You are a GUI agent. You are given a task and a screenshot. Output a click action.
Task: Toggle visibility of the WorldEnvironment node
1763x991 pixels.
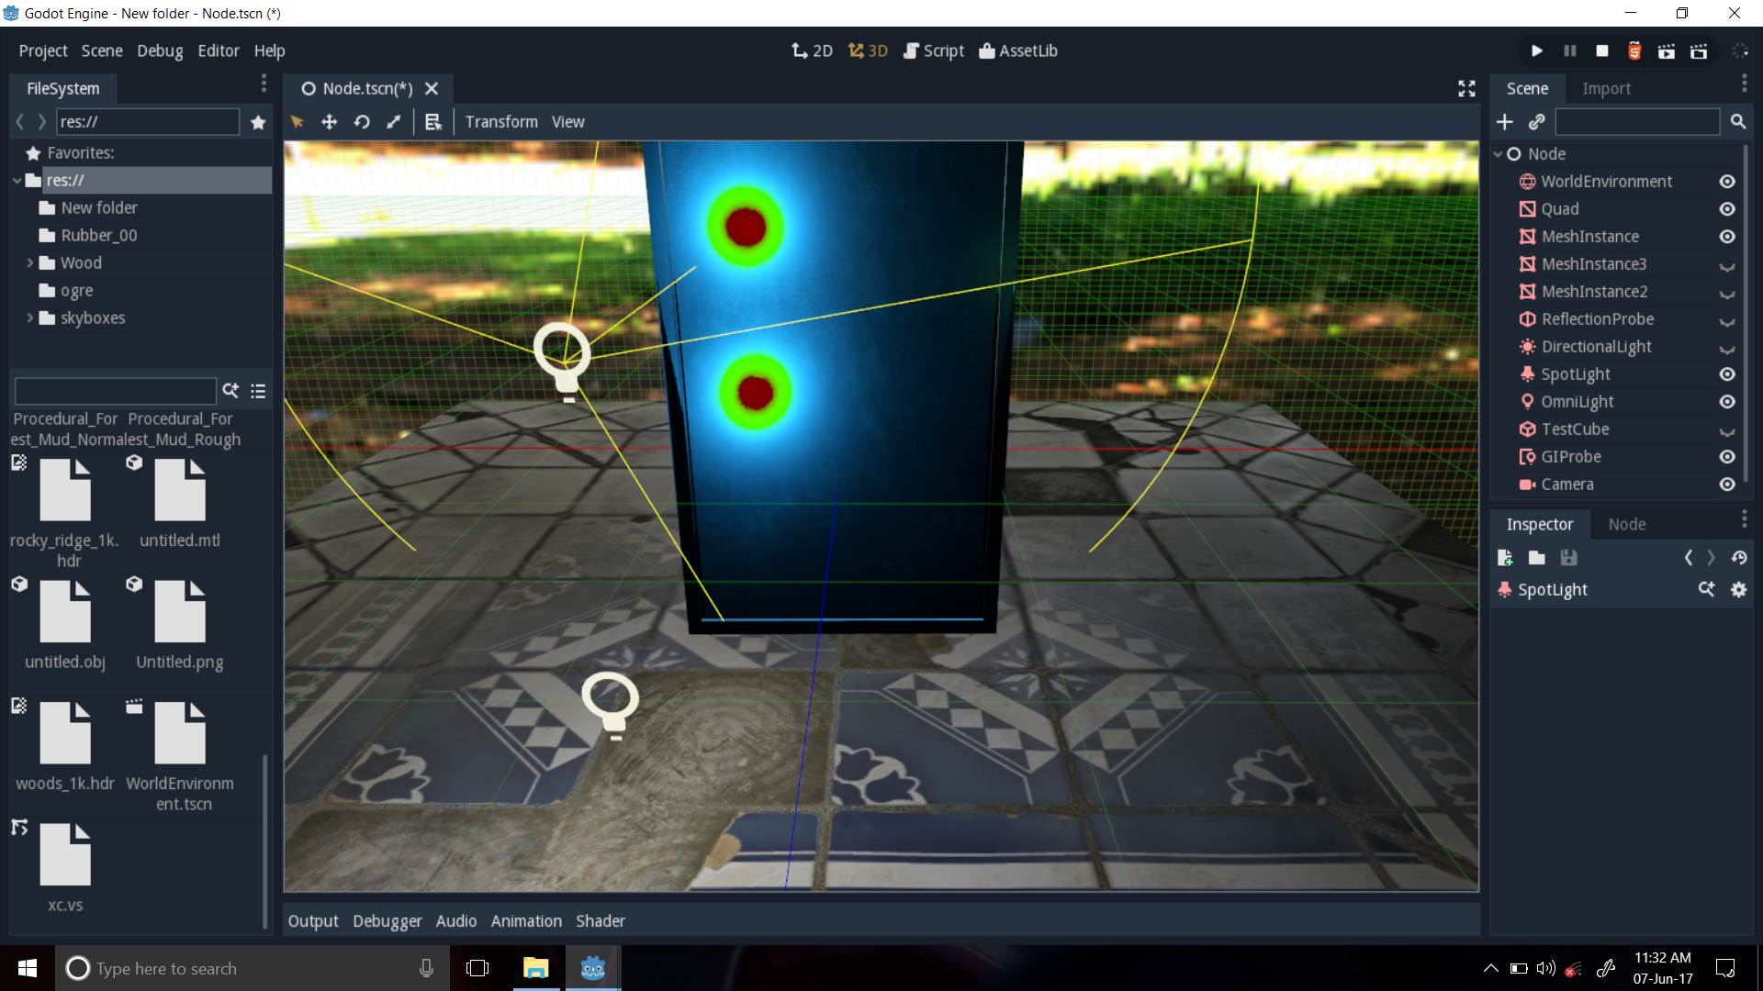(1727, 181)
